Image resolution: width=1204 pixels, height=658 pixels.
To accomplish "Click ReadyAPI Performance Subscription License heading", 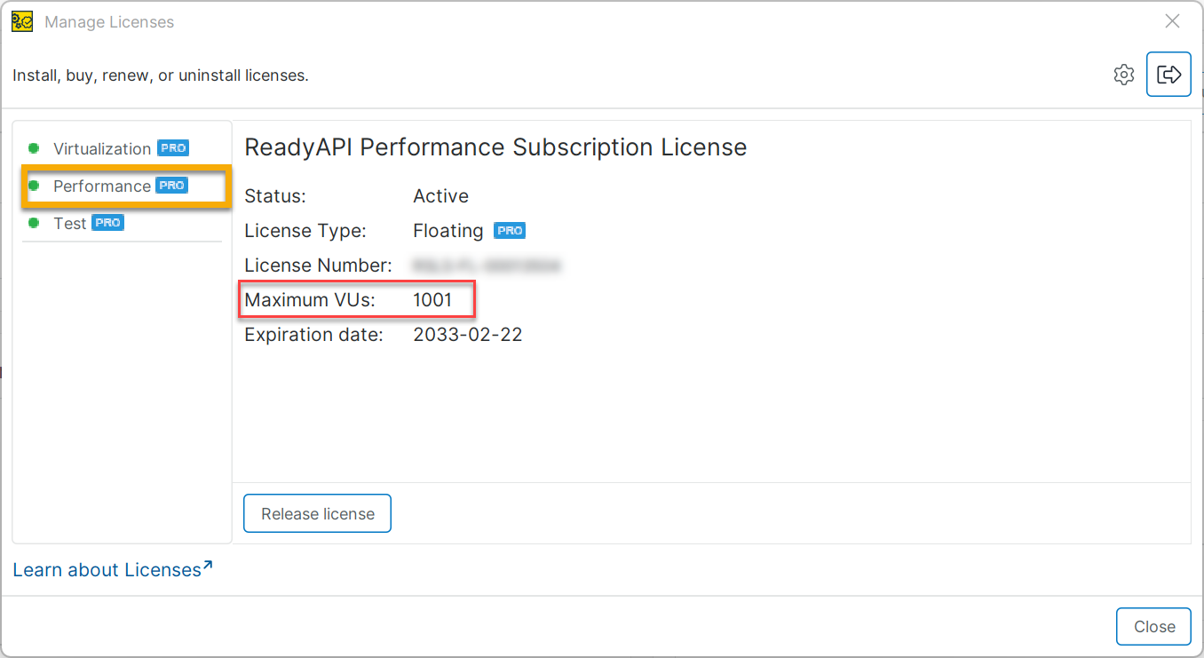I will click(495, 147).
